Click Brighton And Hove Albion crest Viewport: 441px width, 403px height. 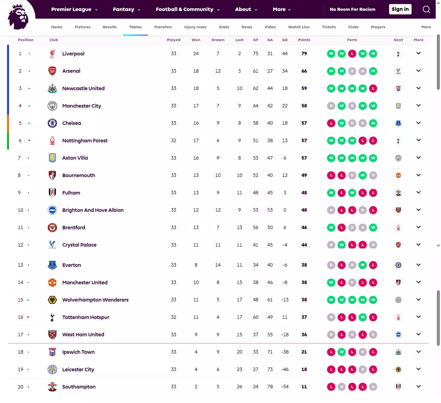click(x=52, y=210)
